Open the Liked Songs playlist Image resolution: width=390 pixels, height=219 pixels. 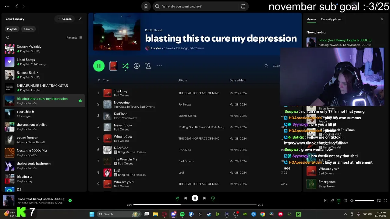(44, 62)
